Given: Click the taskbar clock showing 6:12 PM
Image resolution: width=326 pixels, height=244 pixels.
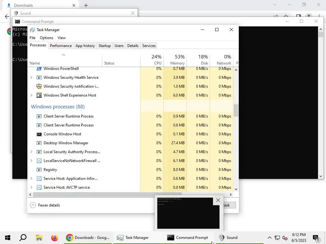Looking at the screenshot, I should coord(299,238).
